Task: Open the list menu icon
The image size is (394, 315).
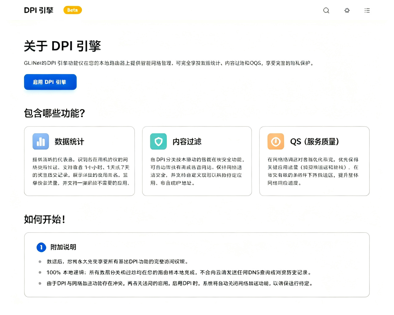Action: point(367,10)
